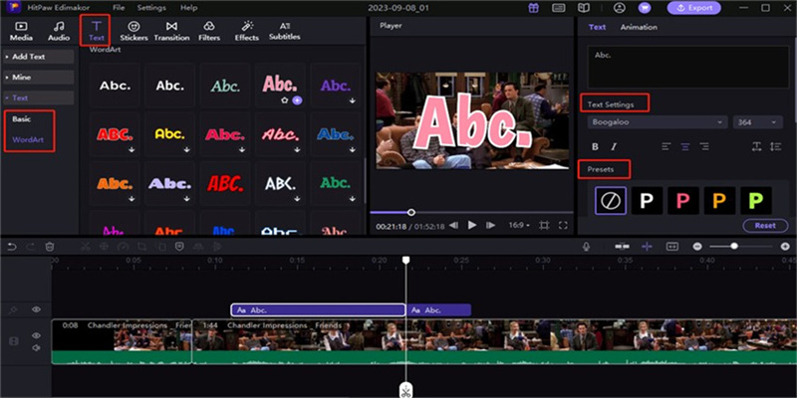Toggle visibility of the text track

[36, 309]
